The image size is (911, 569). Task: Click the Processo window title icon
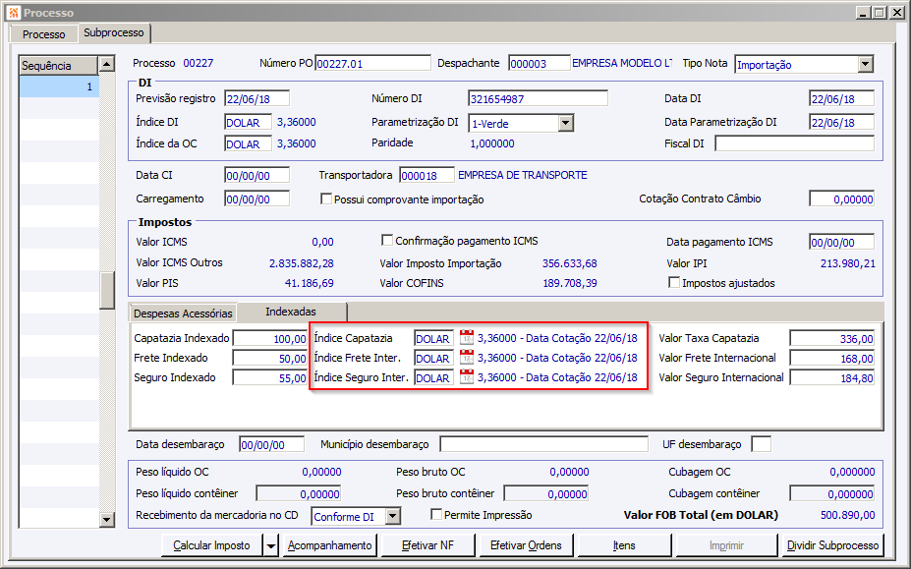click(13, 12)
